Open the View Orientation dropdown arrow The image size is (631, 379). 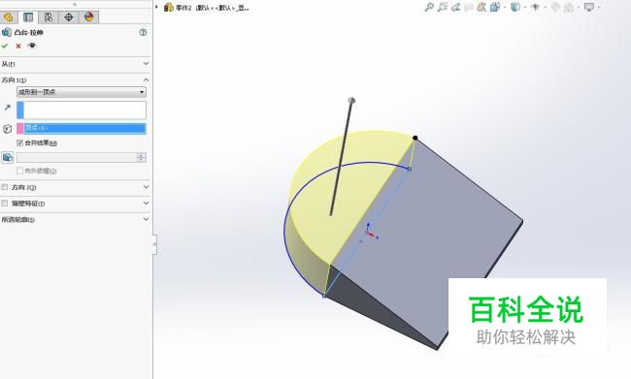[505, 7]
